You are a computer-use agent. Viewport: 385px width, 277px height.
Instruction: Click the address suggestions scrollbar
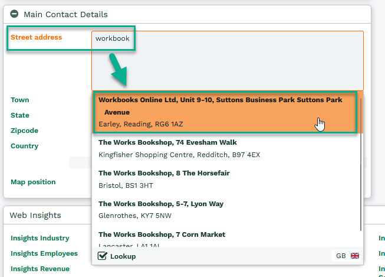[x=361, y=164]
